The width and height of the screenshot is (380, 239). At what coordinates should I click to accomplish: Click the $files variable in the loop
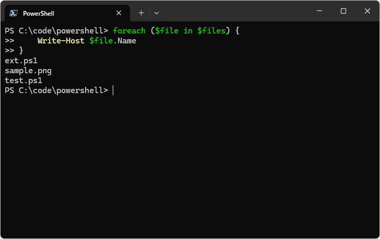[x=211, y=31]
